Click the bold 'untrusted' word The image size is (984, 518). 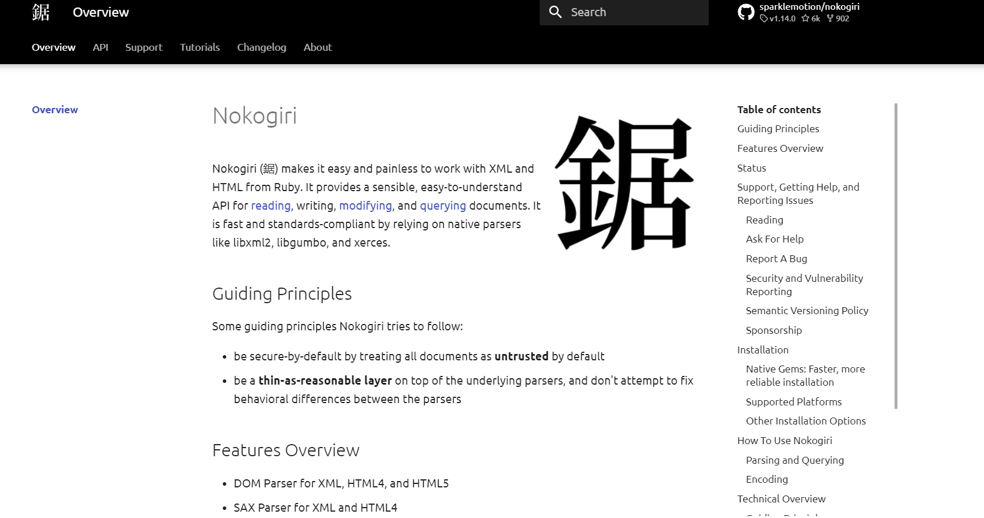tap(521, 356)
